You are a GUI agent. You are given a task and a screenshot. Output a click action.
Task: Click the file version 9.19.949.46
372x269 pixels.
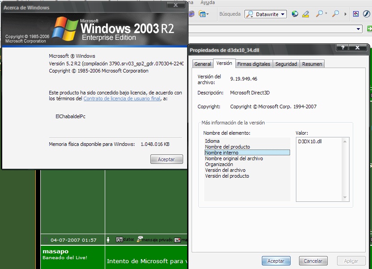tap(244, 79)
